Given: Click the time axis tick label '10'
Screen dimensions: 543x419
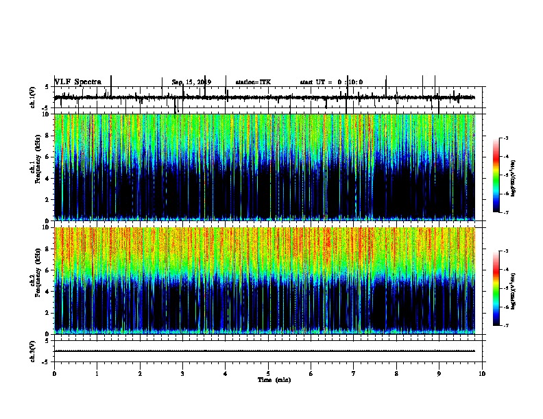Looking at the screenshot, I should tap(482, 374).
